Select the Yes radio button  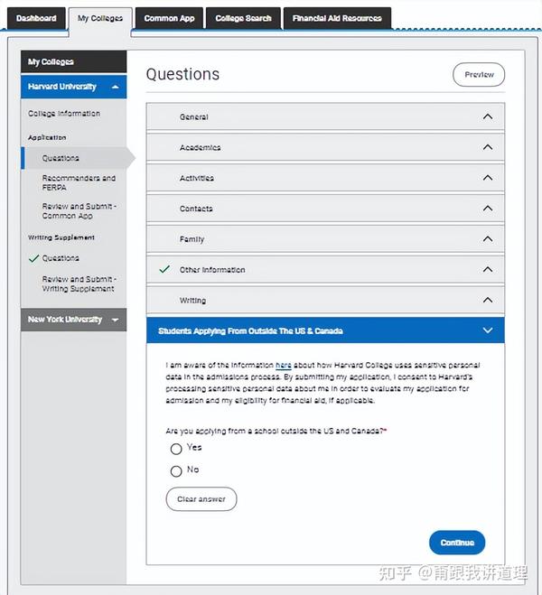176,449
